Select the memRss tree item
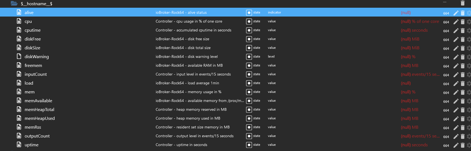Image resolution: width=471 pixels, height=151 pixels. point(33,127)
